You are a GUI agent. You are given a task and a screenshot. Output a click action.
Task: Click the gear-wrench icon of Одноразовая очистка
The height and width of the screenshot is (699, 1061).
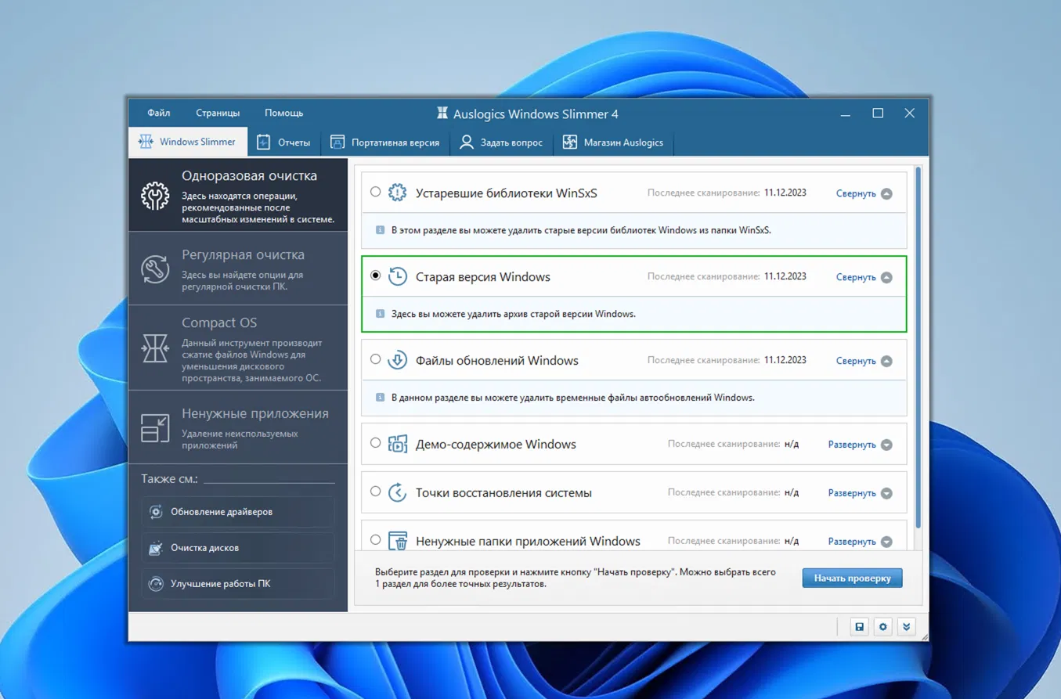pos(155,196)
